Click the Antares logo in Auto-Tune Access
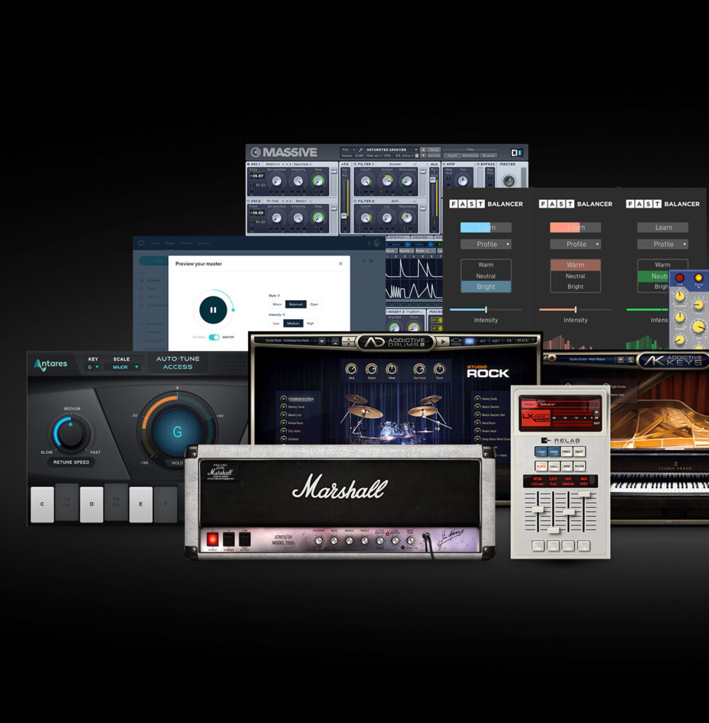 pos(49,365)
